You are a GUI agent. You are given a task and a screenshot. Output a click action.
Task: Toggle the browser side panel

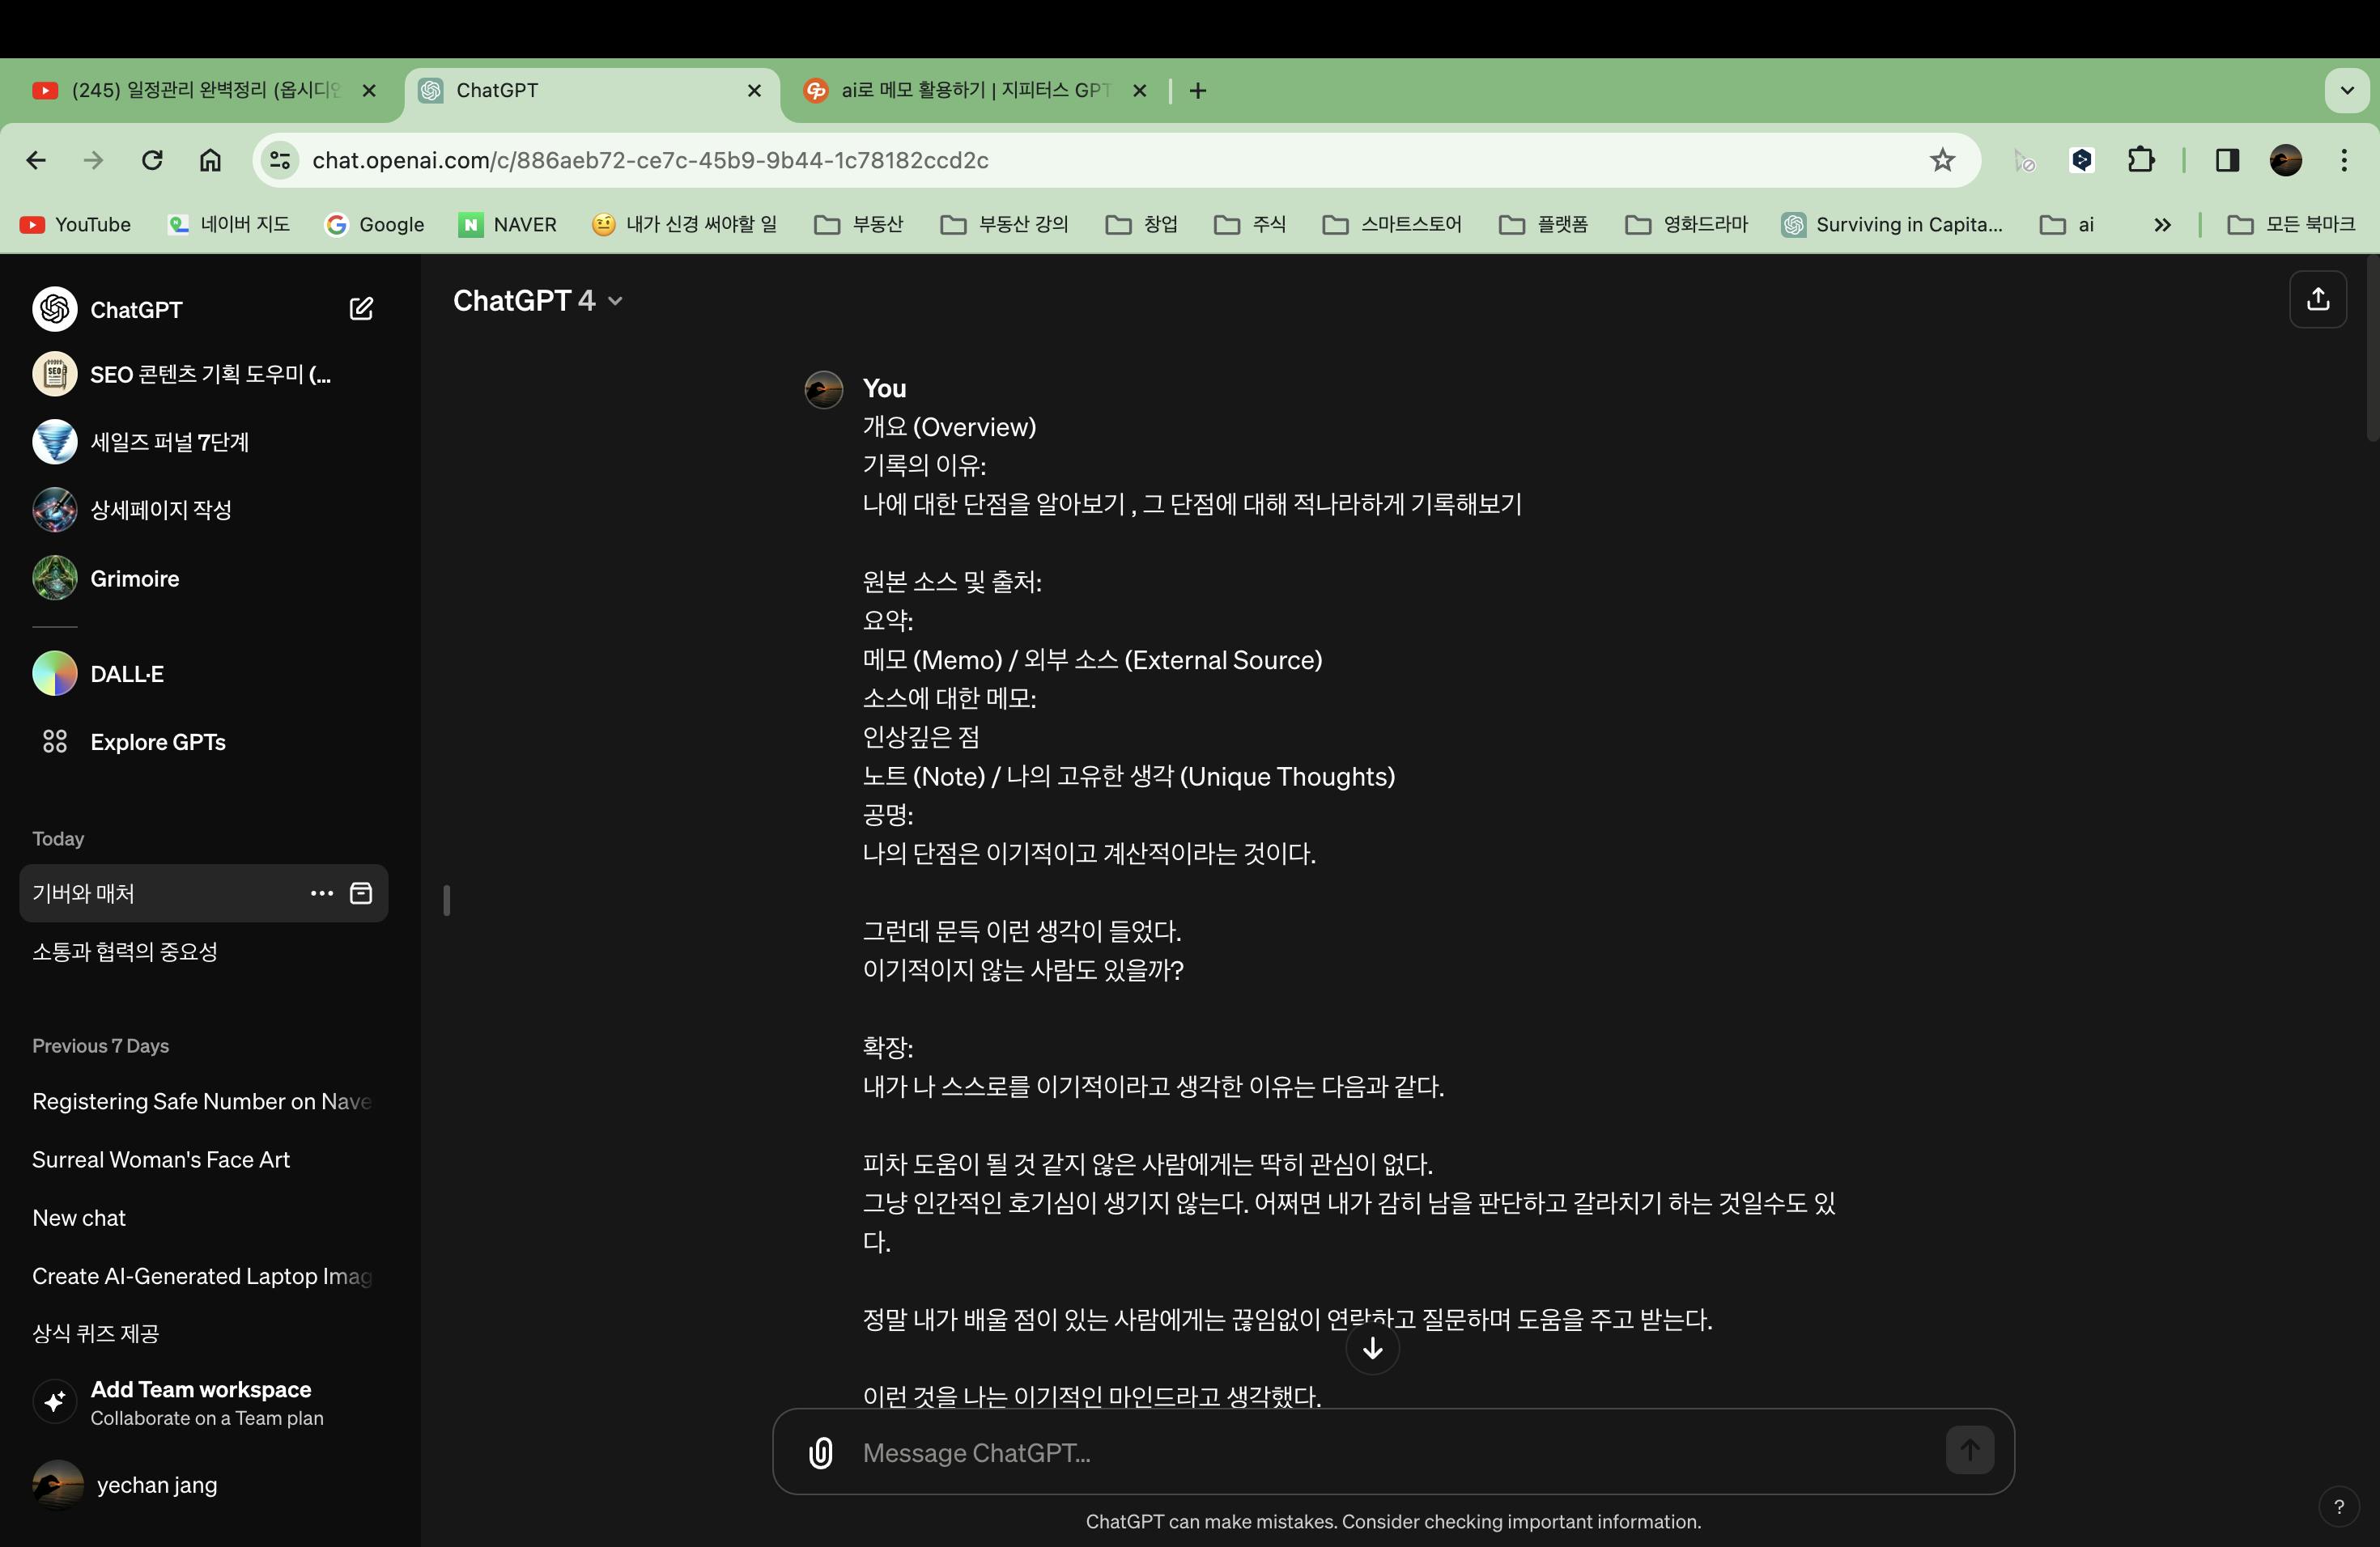coord(2227,160)
